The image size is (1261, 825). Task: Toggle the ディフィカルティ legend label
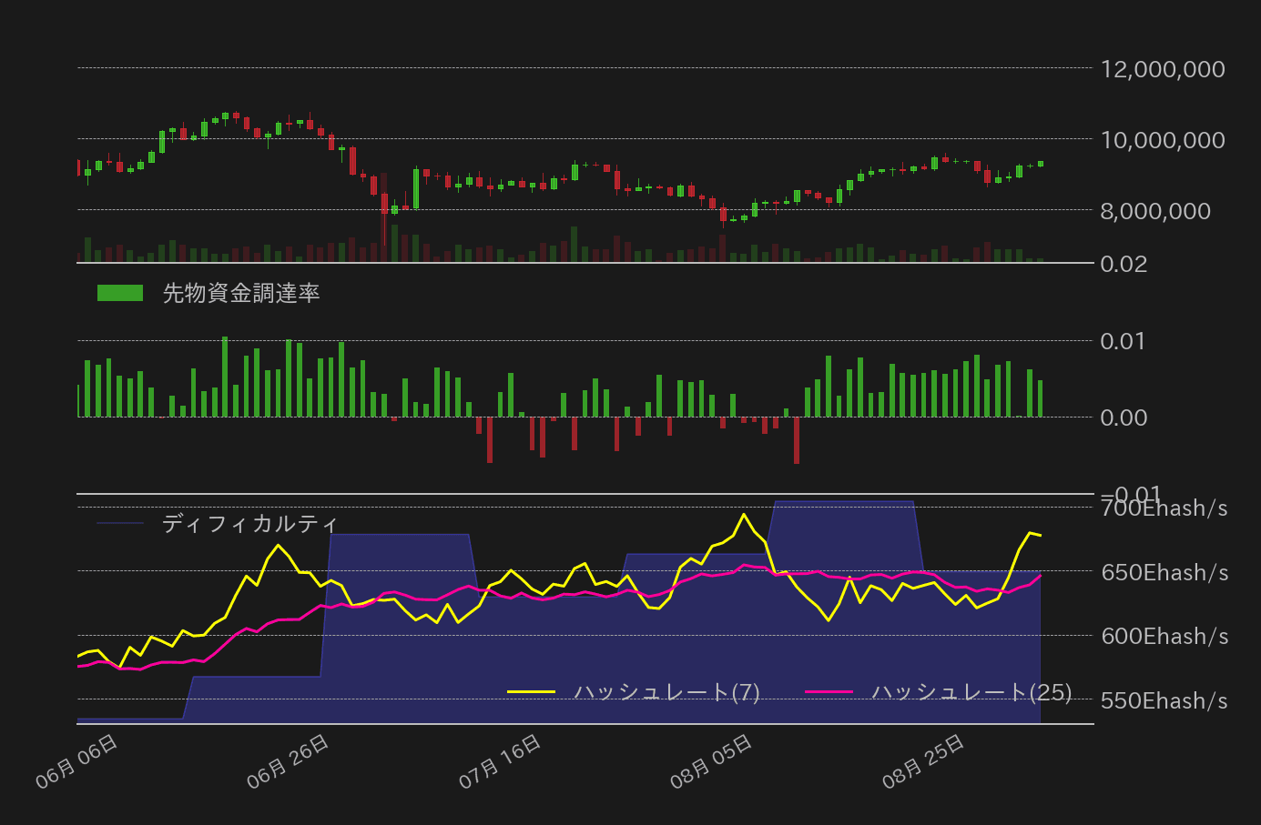[x=250, y=524]
